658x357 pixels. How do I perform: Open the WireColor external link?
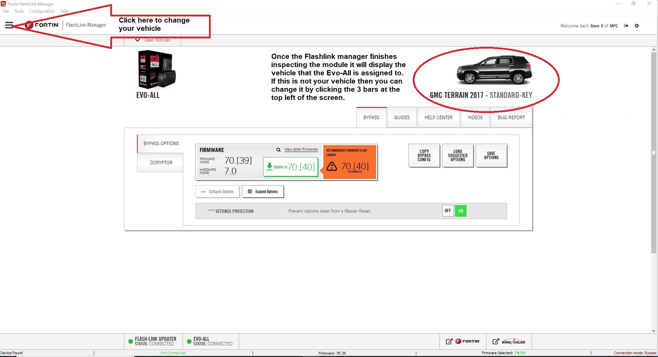point(509,341)
